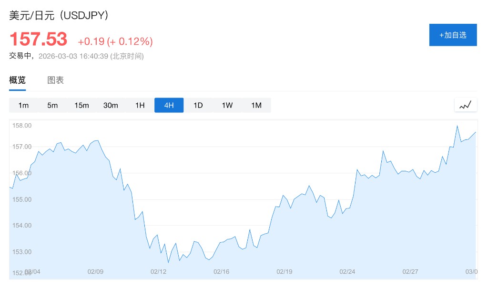
Task: Click the highlighted 4H interval
Action: (x=169, y=105)
